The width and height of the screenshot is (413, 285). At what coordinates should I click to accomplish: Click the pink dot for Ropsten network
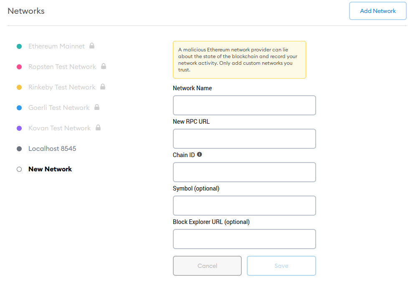pyautogui.click(x=19, y=67)
